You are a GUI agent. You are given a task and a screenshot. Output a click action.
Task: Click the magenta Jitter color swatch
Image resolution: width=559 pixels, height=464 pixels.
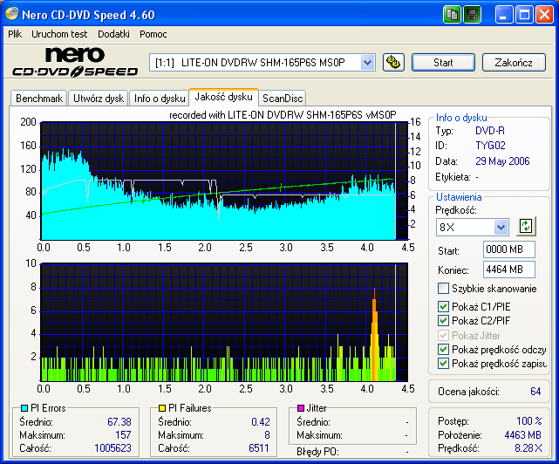coord(301,408)
